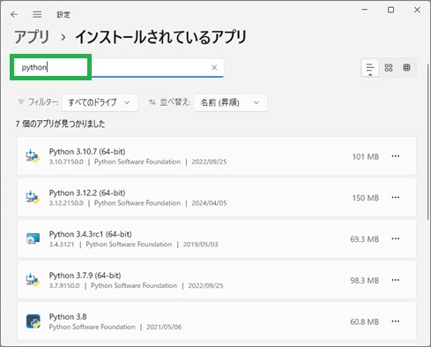
Task: Click the 2019/05/03 install date
Action: [x=201, y=245]
